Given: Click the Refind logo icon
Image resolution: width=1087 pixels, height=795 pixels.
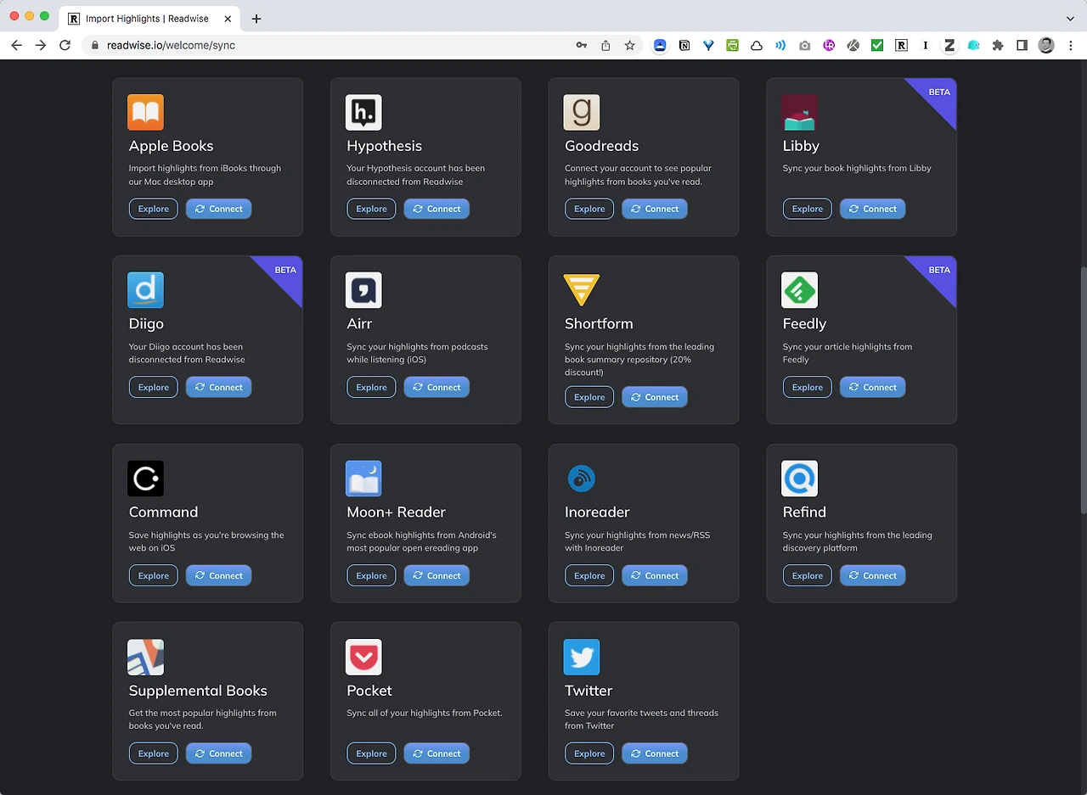Looking at the screenshot, I should pyautogui.click(x=799, y=479).
